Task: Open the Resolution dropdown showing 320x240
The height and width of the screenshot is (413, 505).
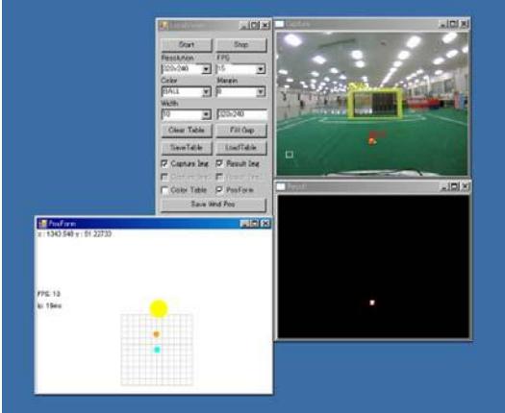Action: click(207, 69)
